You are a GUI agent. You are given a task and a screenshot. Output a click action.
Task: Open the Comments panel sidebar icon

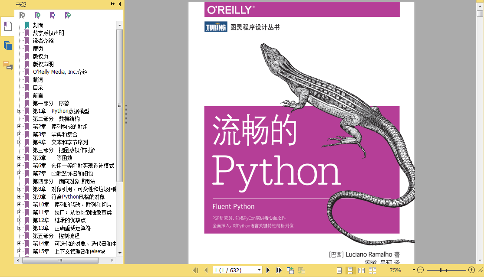[x=8, y=65]
